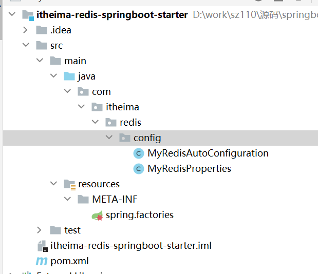Screen dimensions: 318x274
Task: Select itheima-redis-springboot-starter.iml file
Action: click(x=130, y=246)
